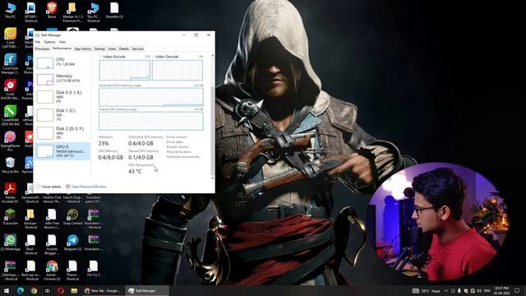526x296 pixels.
Task: Open the Corel Font Manager desktop icon
Action: click(10, 64)
